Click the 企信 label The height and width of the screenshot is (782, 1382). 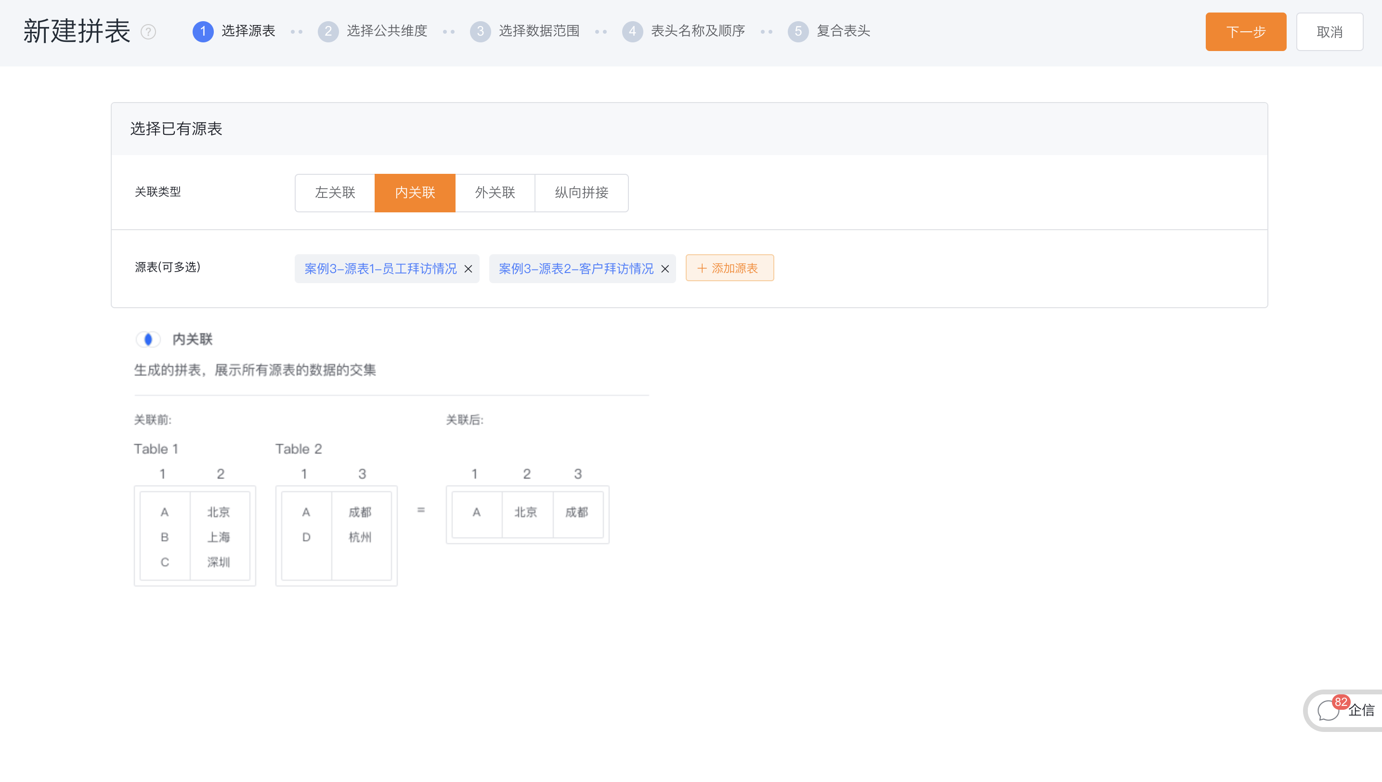(1361, 711)
